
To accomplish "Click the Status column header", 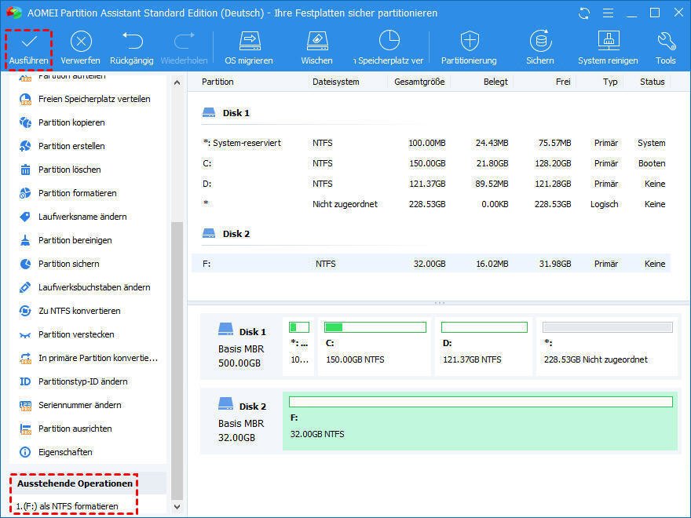I will [x=653, y=82].
